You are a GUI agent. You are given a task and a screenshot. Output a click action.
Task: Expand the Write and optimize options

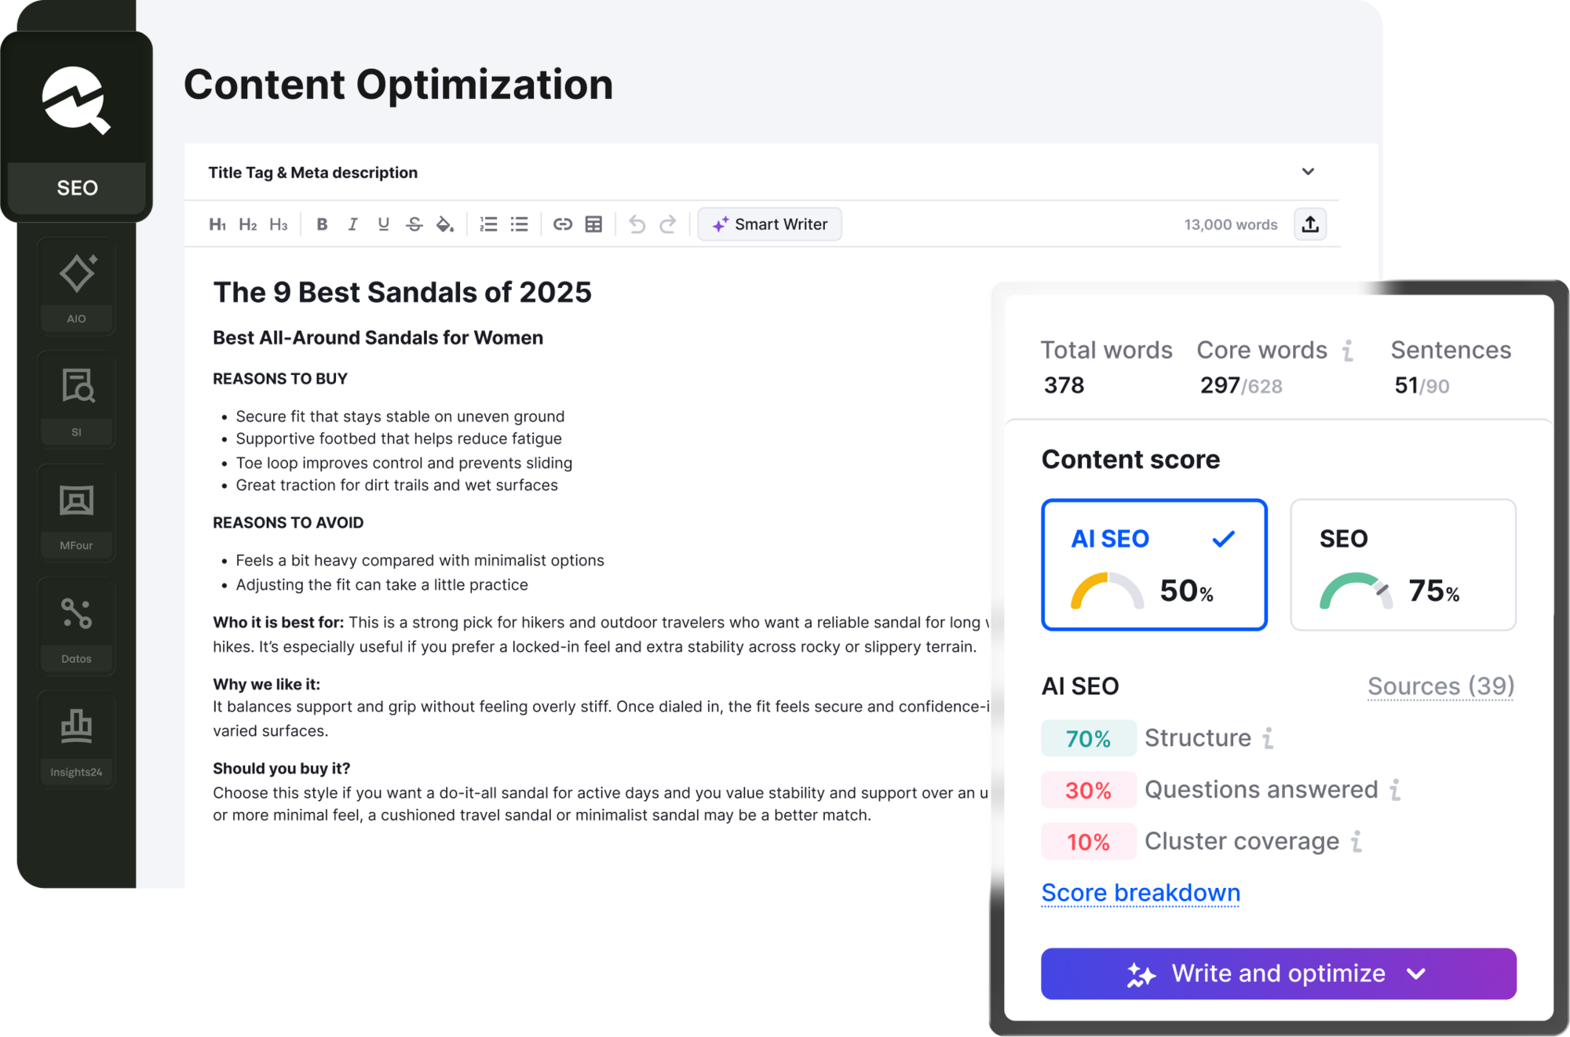point(1415,973)
